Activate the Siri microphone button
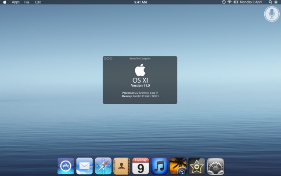281x176 pixels. point(272,14)
